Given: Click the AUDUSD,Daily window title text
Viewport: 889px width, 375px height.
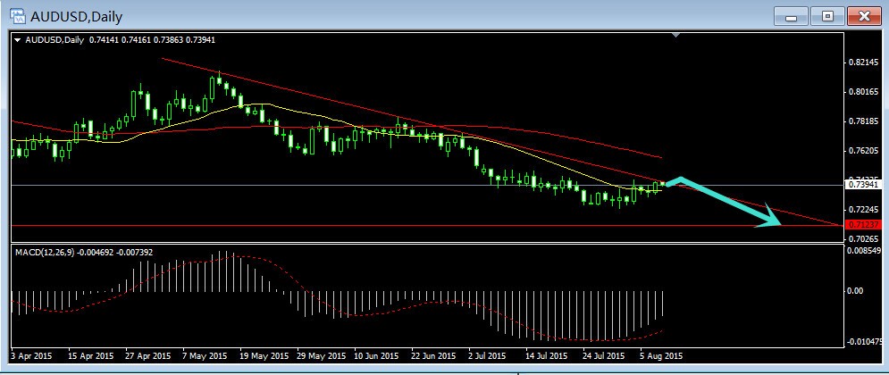Looking at the screenshot, I should point(77,17).
